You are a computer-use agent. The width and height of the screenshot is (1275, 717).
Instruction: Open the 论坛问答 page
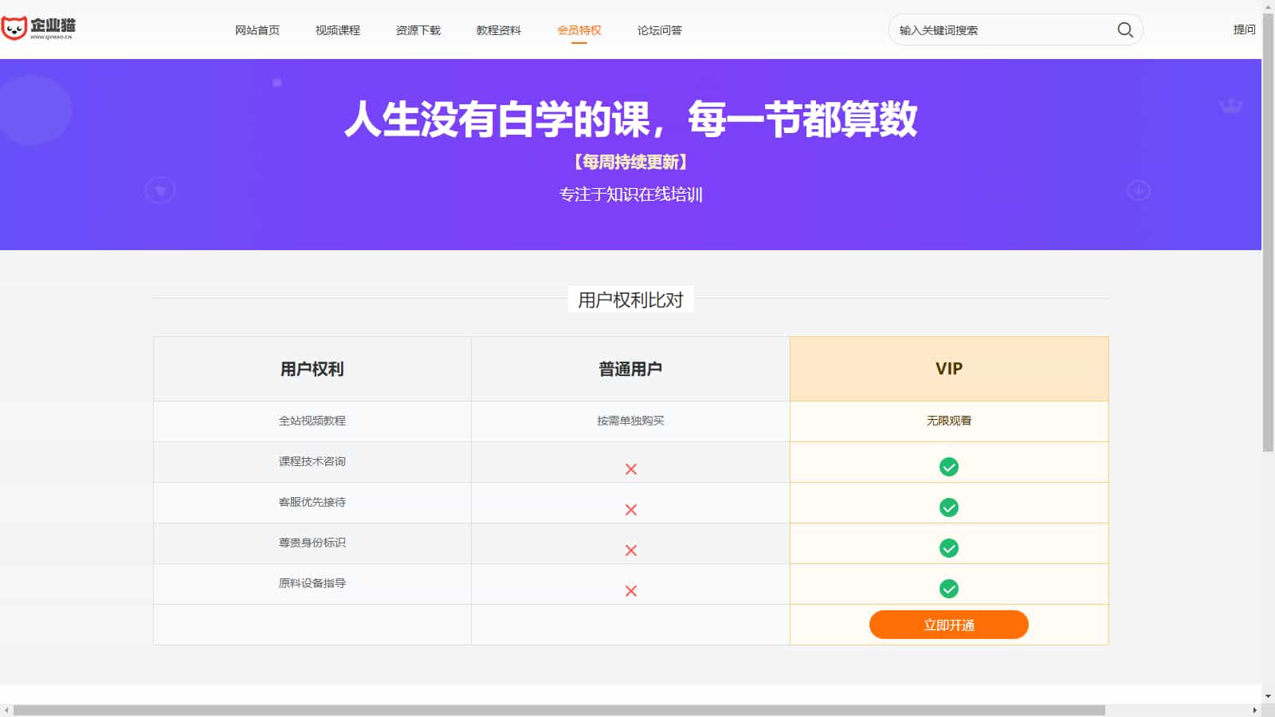(x=659, y=30)
